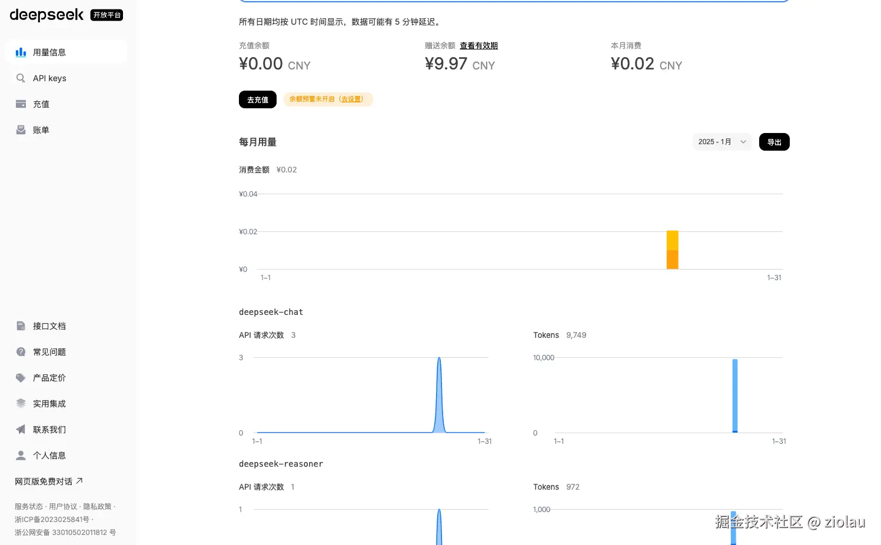
Task: Click the deepseek-chat Tokens blue bar
Action: 735,396
